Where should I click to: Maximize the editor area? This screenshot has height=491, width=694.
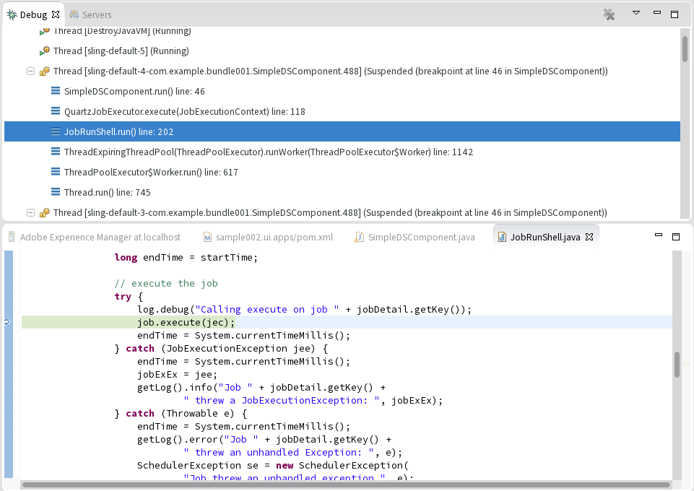pos(676,236)
